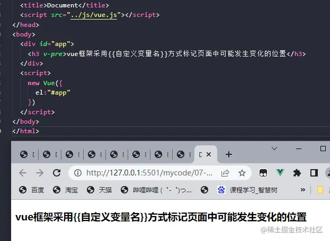The height and width of the screenshot is (241, 330).
Task: Open the Extensions puzzle piece menu
Action: (297, 173)
